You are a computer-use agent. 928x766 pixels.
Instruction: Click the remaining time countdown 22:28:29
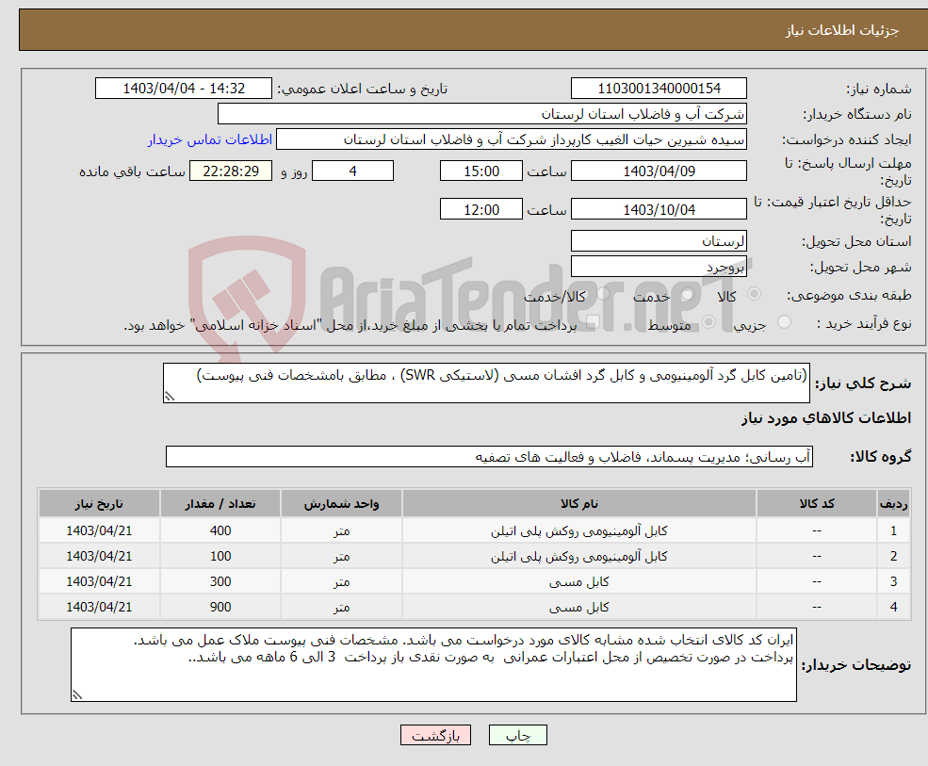click(x=231, y=171)
